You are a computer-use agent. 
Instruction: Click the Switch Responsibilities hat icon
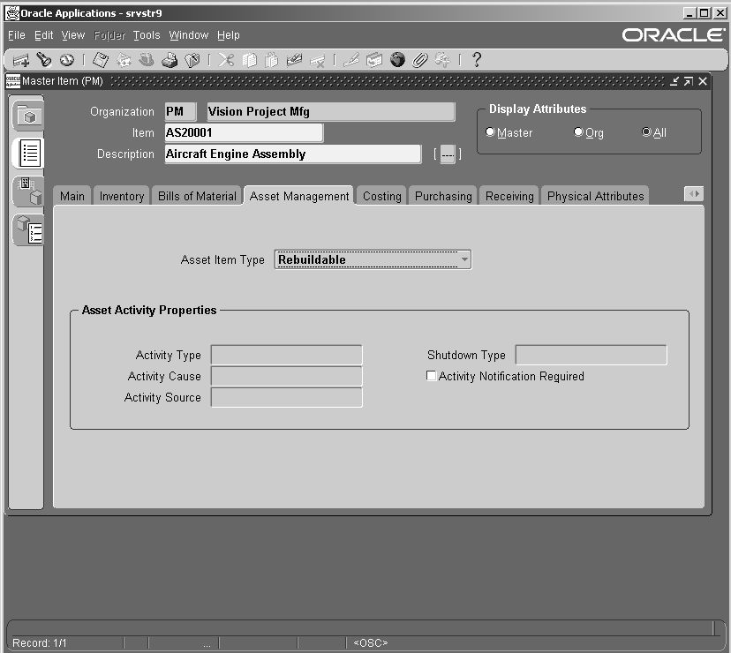[147, 60]
